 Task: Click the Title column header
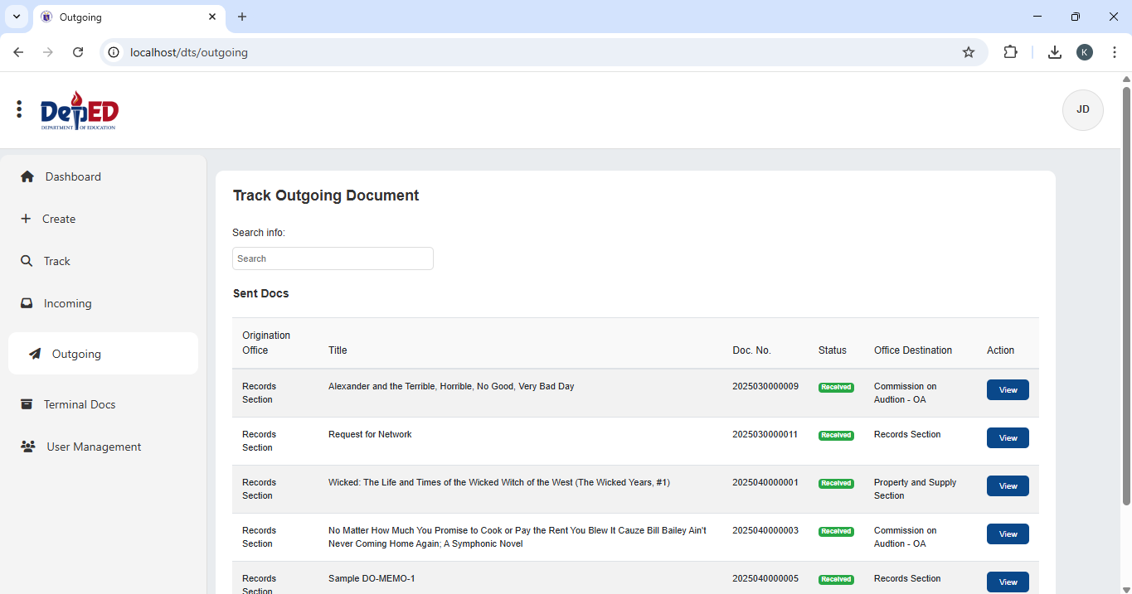tap(338, 350)
